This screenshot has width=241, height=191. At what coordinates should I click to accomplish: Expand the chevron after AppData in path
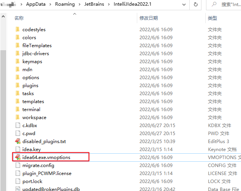click(50, 4)
